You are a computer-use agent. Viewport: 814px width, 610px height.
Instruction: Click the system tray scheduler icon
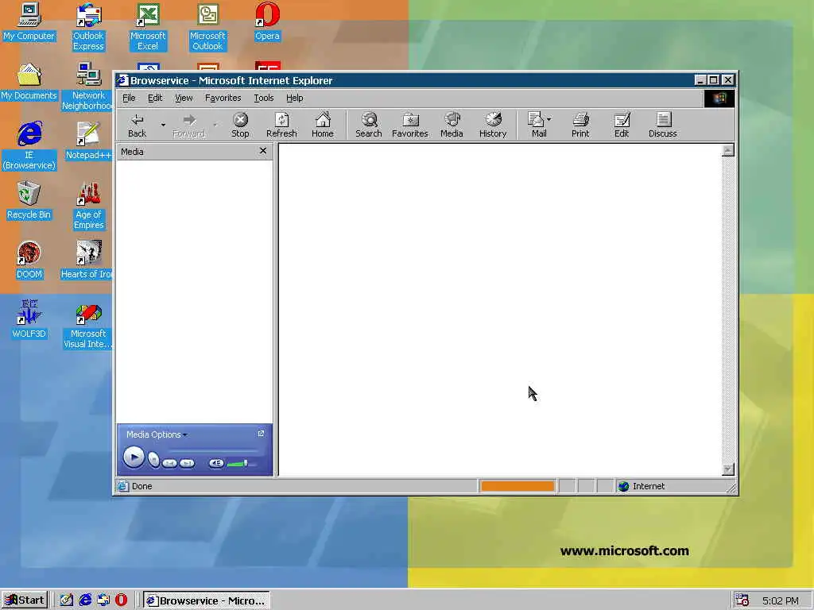click(x=742, y=600)
